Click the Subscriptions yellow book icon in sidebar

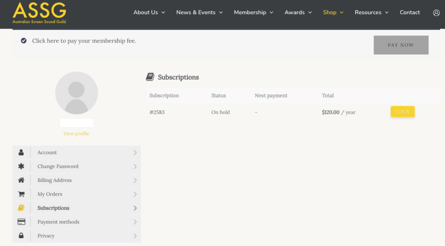coord(21,208)
